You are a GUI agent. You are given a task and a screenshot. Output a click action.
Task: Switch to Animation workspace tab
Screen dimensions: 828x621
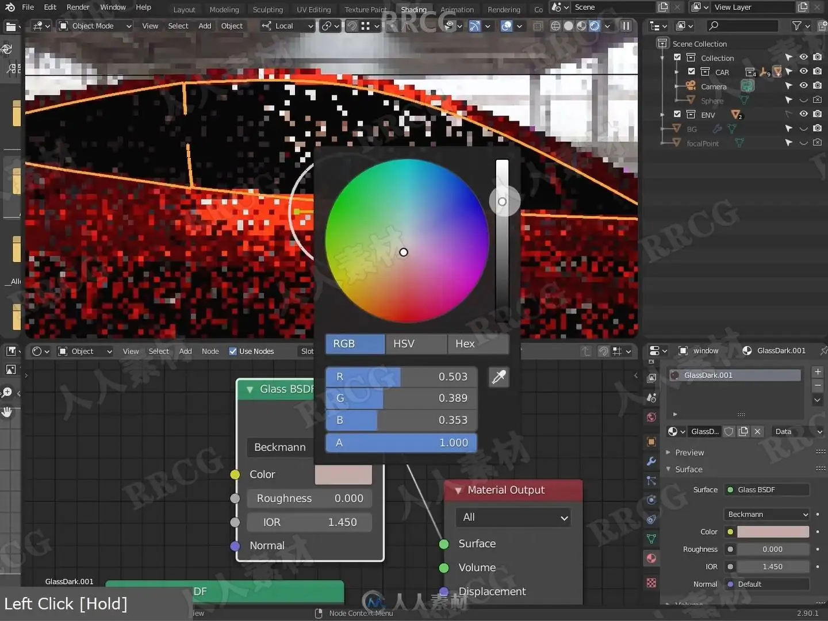457,10
